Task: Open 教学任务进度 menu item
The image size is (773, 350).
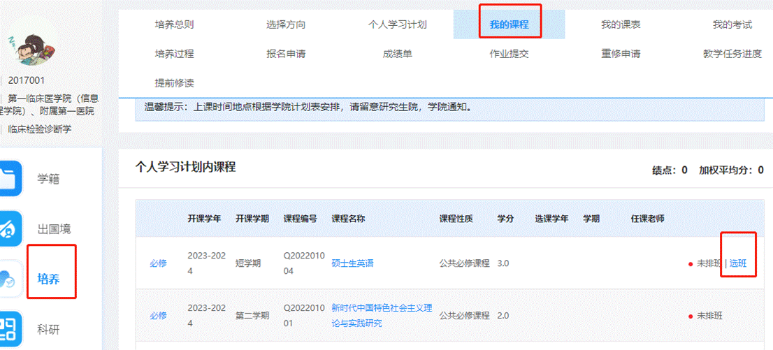Action: click(x=732, y=54)
